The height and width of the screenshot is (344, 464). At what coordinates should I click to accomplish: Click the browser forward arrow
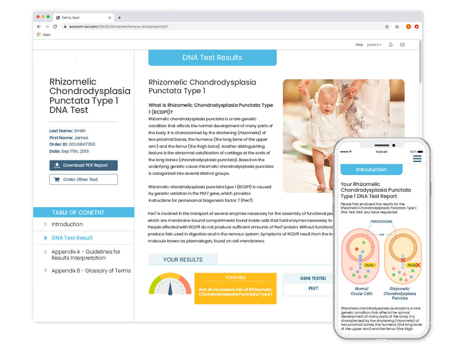coord(47,26)
